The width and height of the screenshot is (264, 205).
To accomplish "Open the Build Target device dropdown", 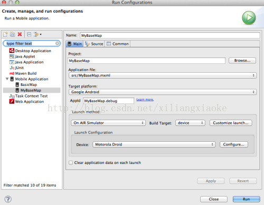I will point(190,123).
